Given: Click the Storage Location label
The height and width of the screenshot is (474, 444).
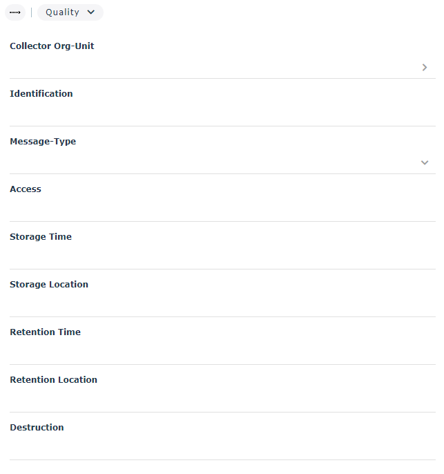Looking at the screenshot, I should coord(49,285).
